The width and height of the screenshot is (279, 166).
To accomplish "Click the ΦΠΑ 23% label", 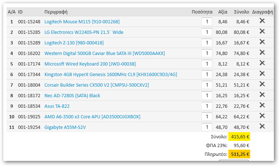I will pos(217,146).
